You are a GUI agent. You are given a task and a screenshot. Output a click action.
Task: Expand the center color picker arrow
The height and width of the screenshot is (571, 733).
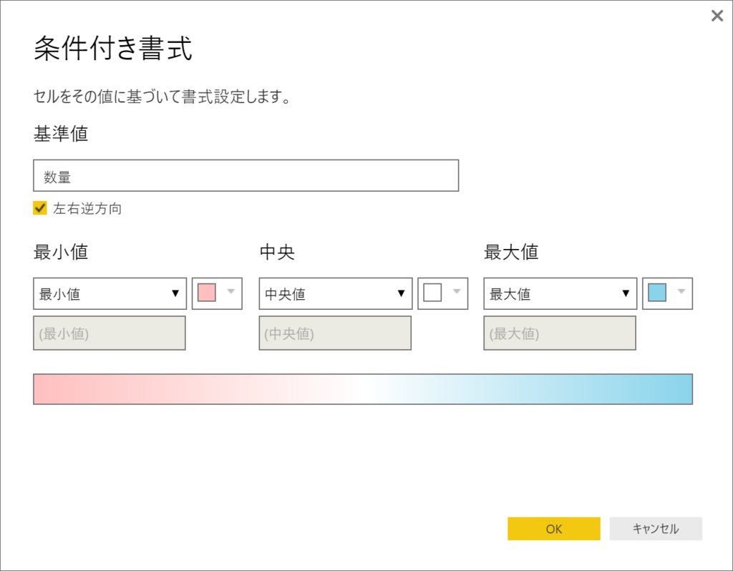coord(457,291)
